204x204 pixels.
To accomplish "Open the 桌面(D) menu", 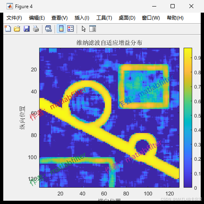I will pos(127,18).
